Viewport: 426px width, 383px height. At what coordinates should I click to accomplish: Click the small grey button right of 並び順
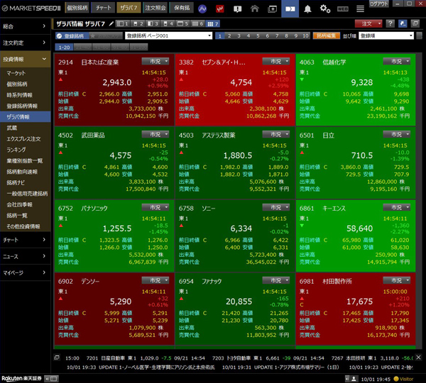tap(419, 35)
